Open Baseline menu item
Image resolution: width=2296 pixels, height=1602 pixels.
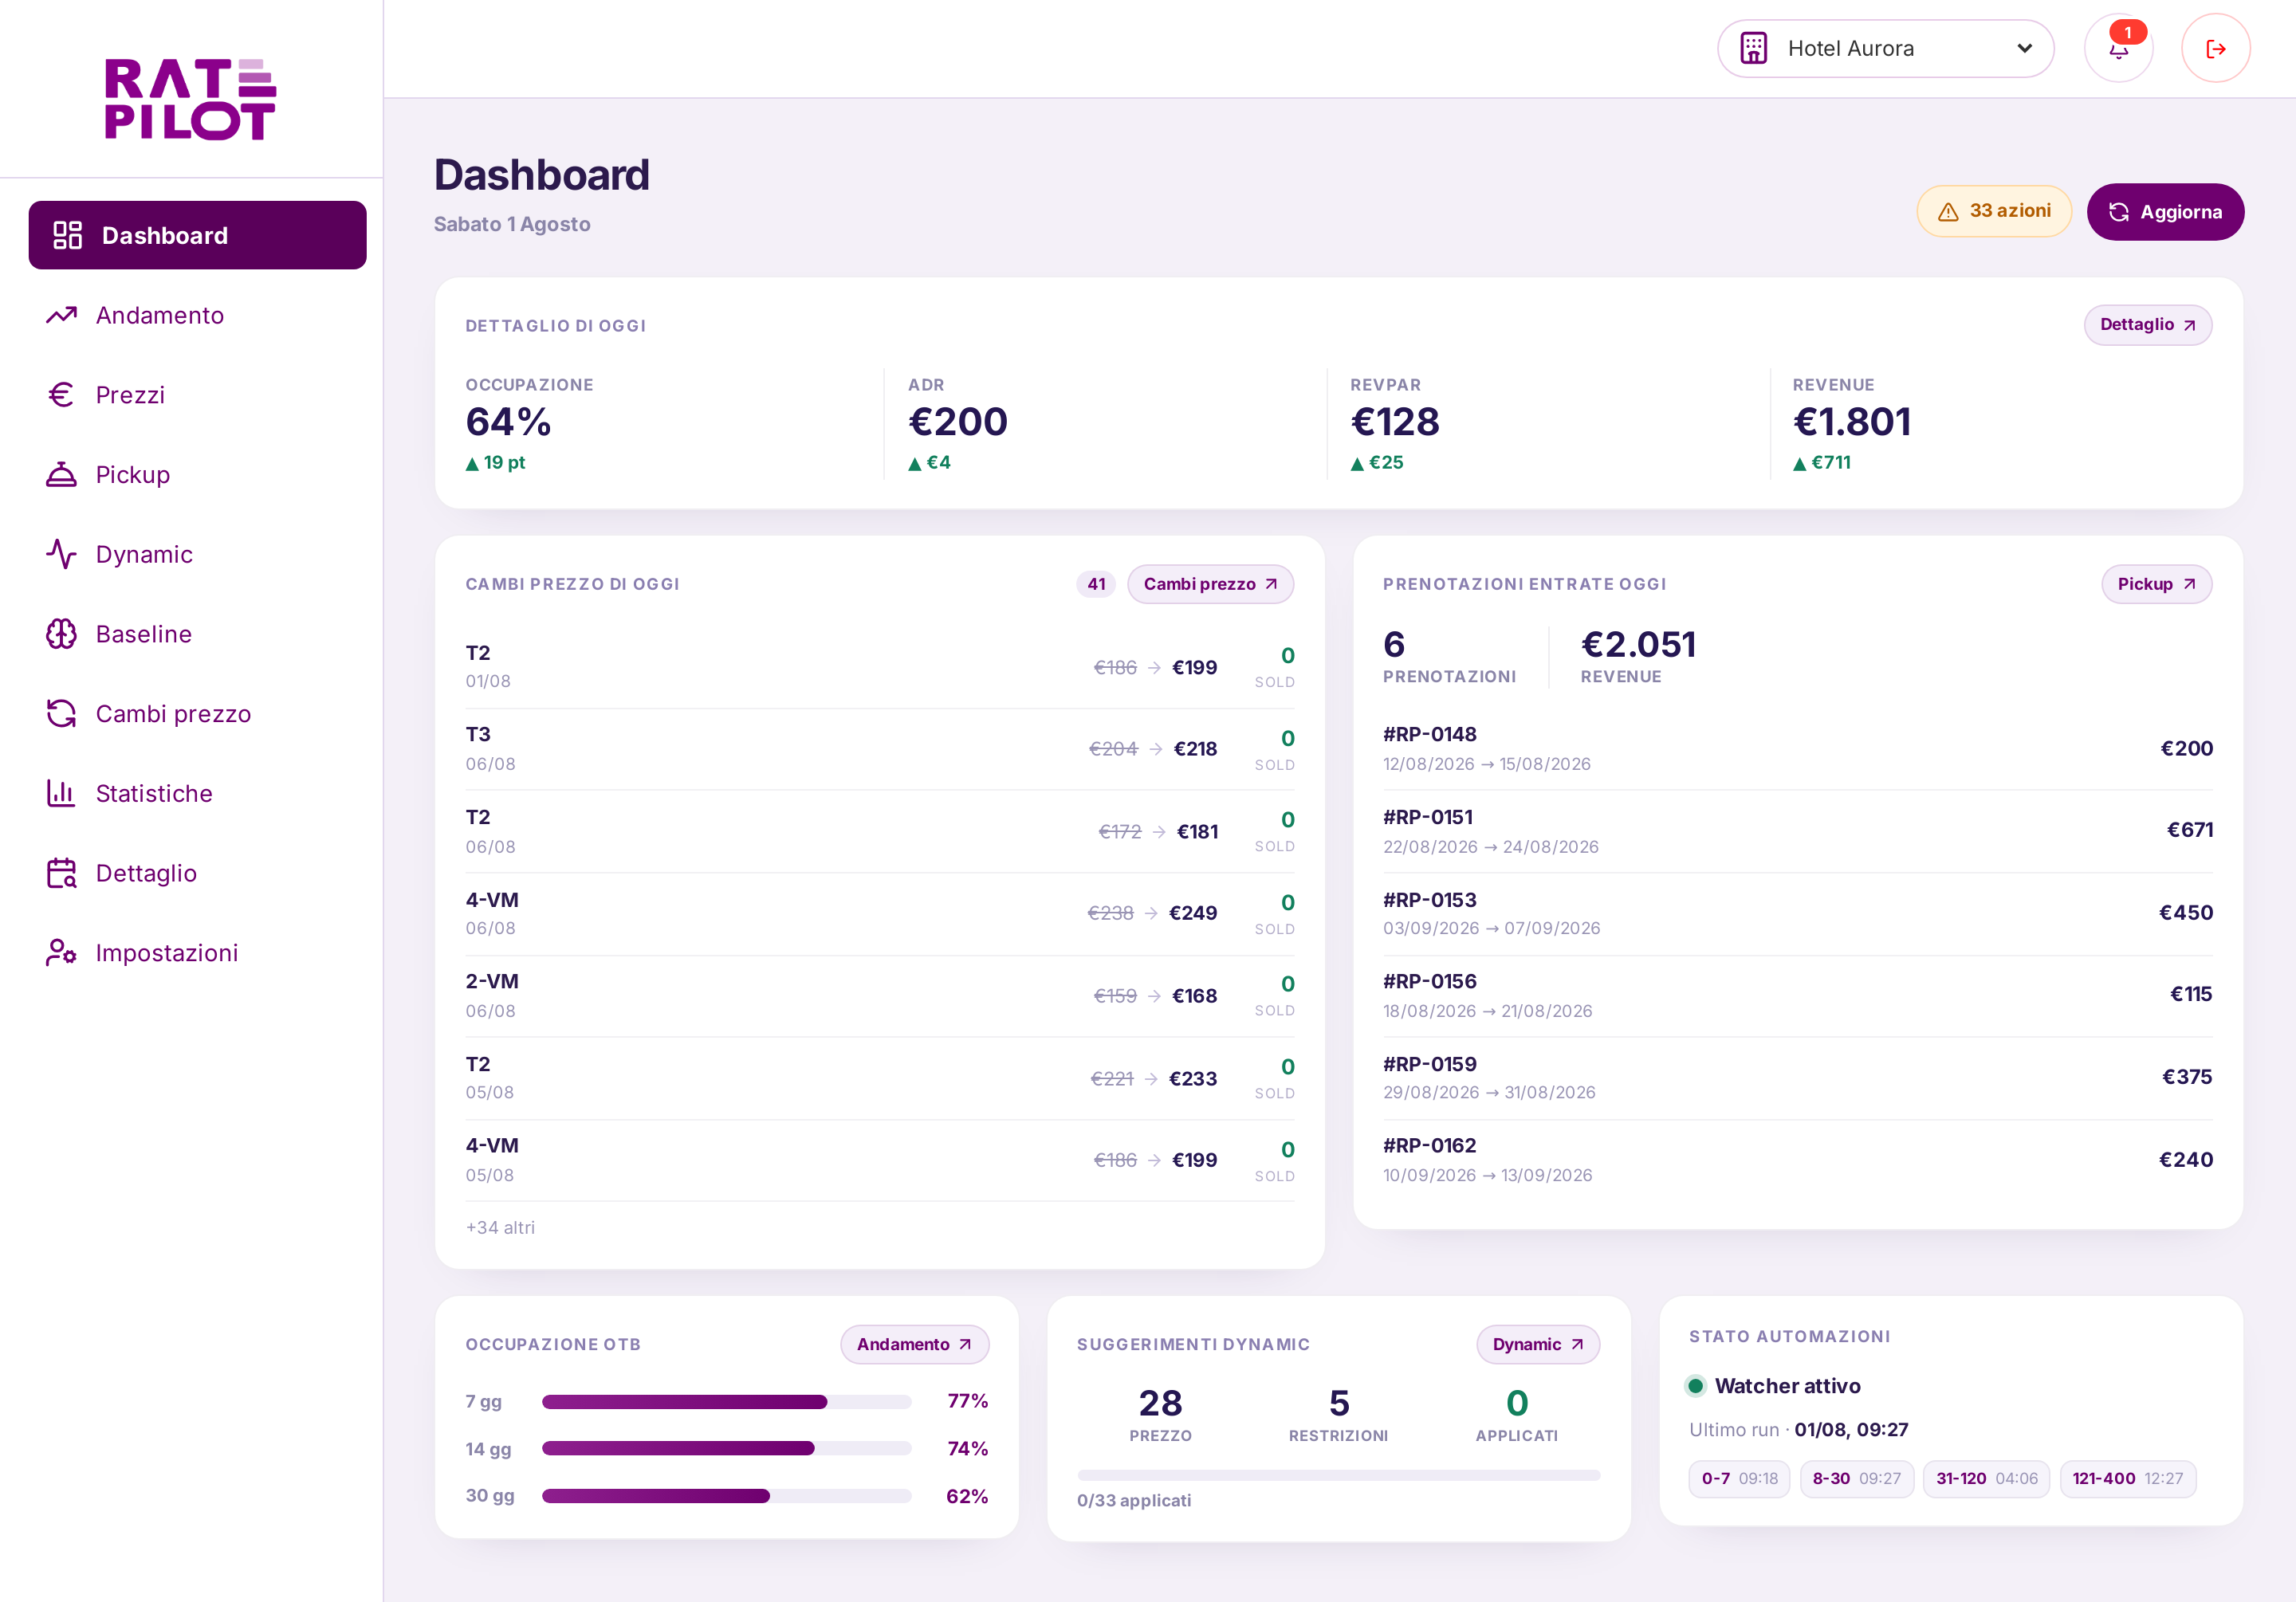197,634
